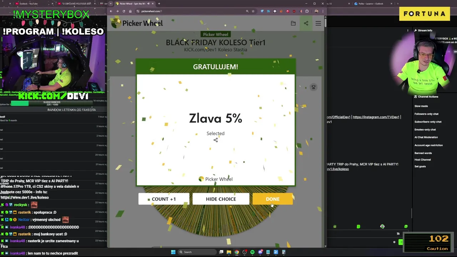
Task: Open Task View on the taskbar
Action: coord(221,252)
